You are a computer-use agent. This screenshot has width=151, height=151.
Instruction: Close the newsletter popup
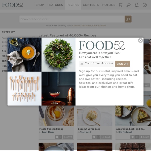point(140,41)
